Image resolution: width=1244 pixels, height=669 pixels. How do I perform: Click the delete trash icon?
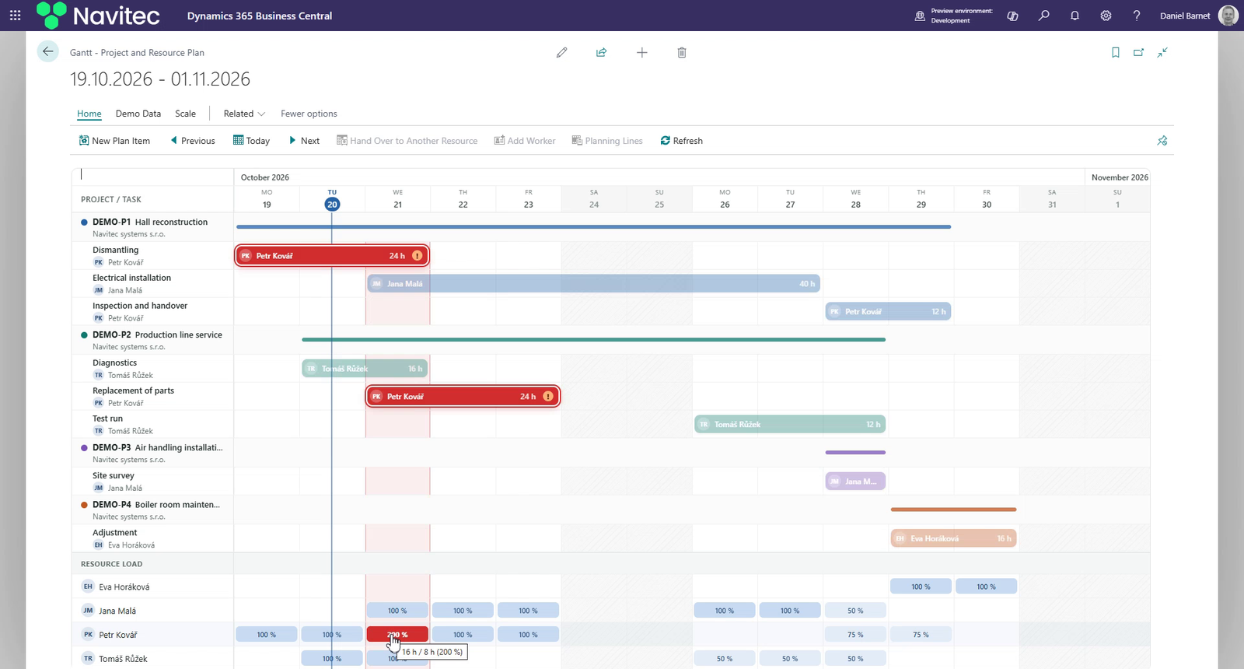[x=682, y=52]
